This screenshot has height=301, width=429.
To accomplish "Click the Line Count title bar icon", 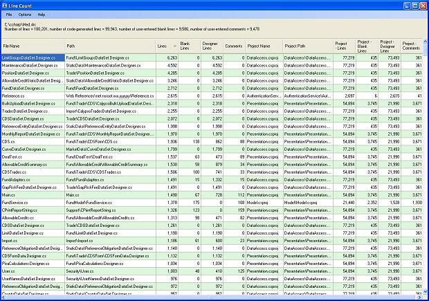I will pyautogui.click(x=5, y=6).
